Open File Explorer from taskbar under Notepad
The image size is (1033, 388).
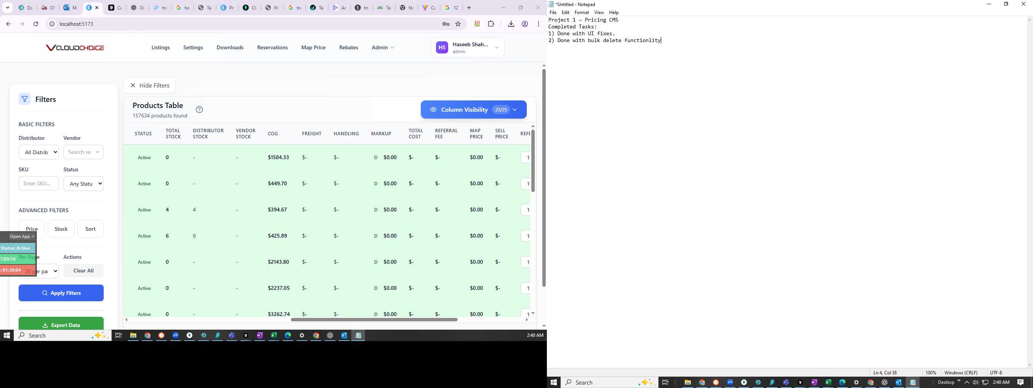(687, 382)
